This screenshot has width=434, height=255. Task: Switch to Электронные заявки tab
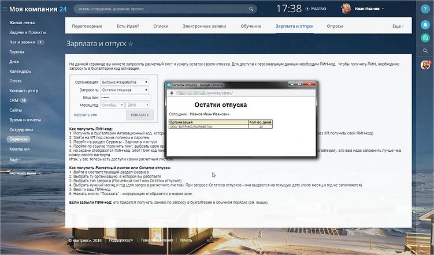click(204, 26)
